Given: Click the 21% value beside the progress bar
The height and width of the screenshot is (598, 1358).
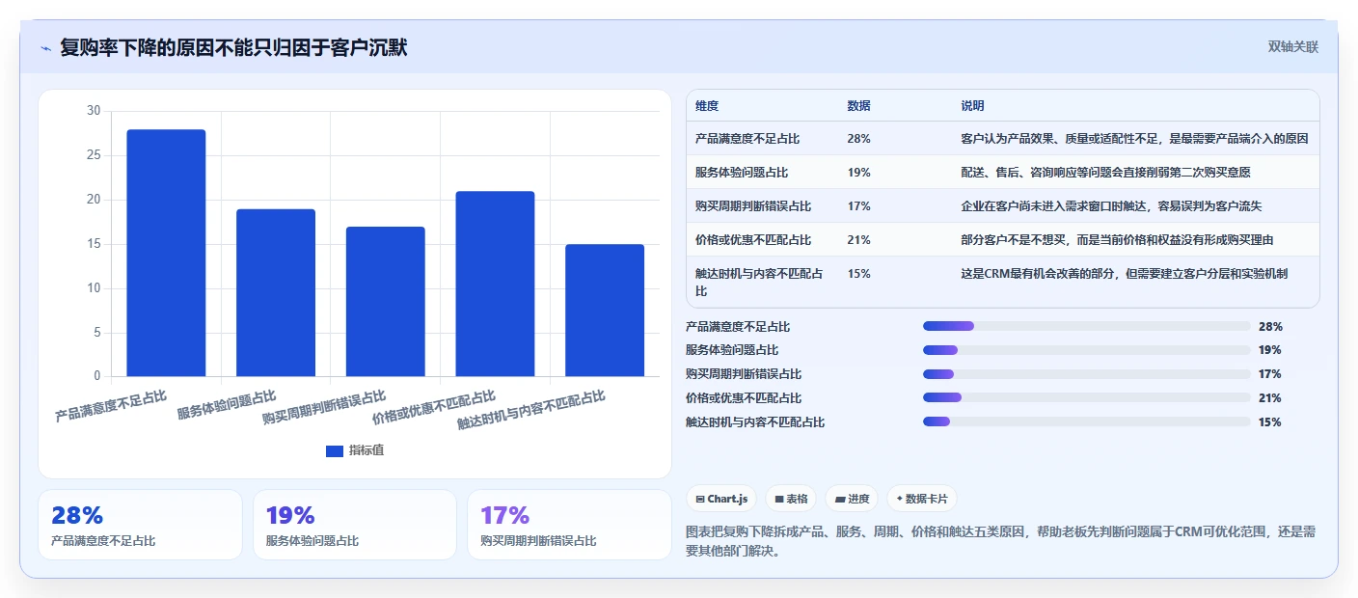Looking at the screenshot, I should coord(1270,397).
